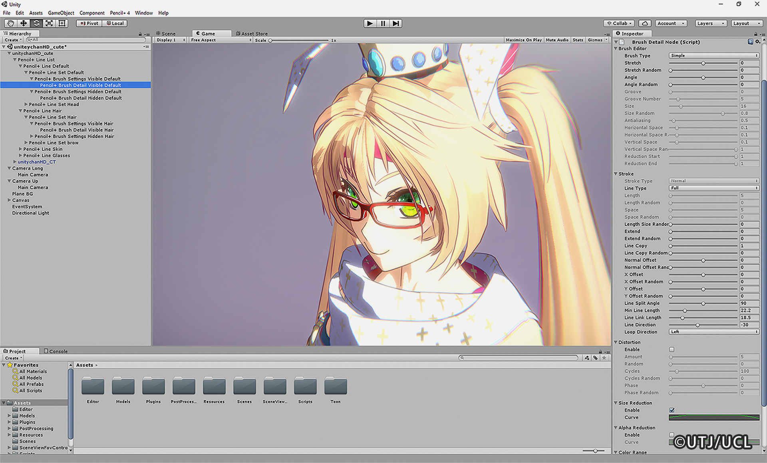Open the Toon folder in asset grid

336,386
